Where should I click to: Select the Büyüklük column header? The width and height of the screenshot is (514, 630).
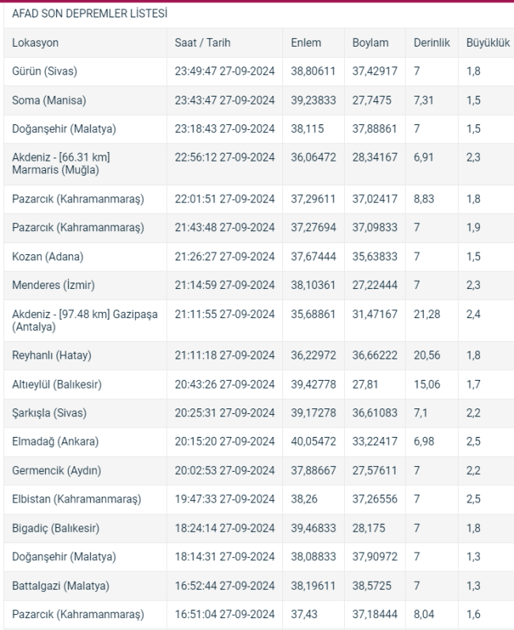(488, 43)
